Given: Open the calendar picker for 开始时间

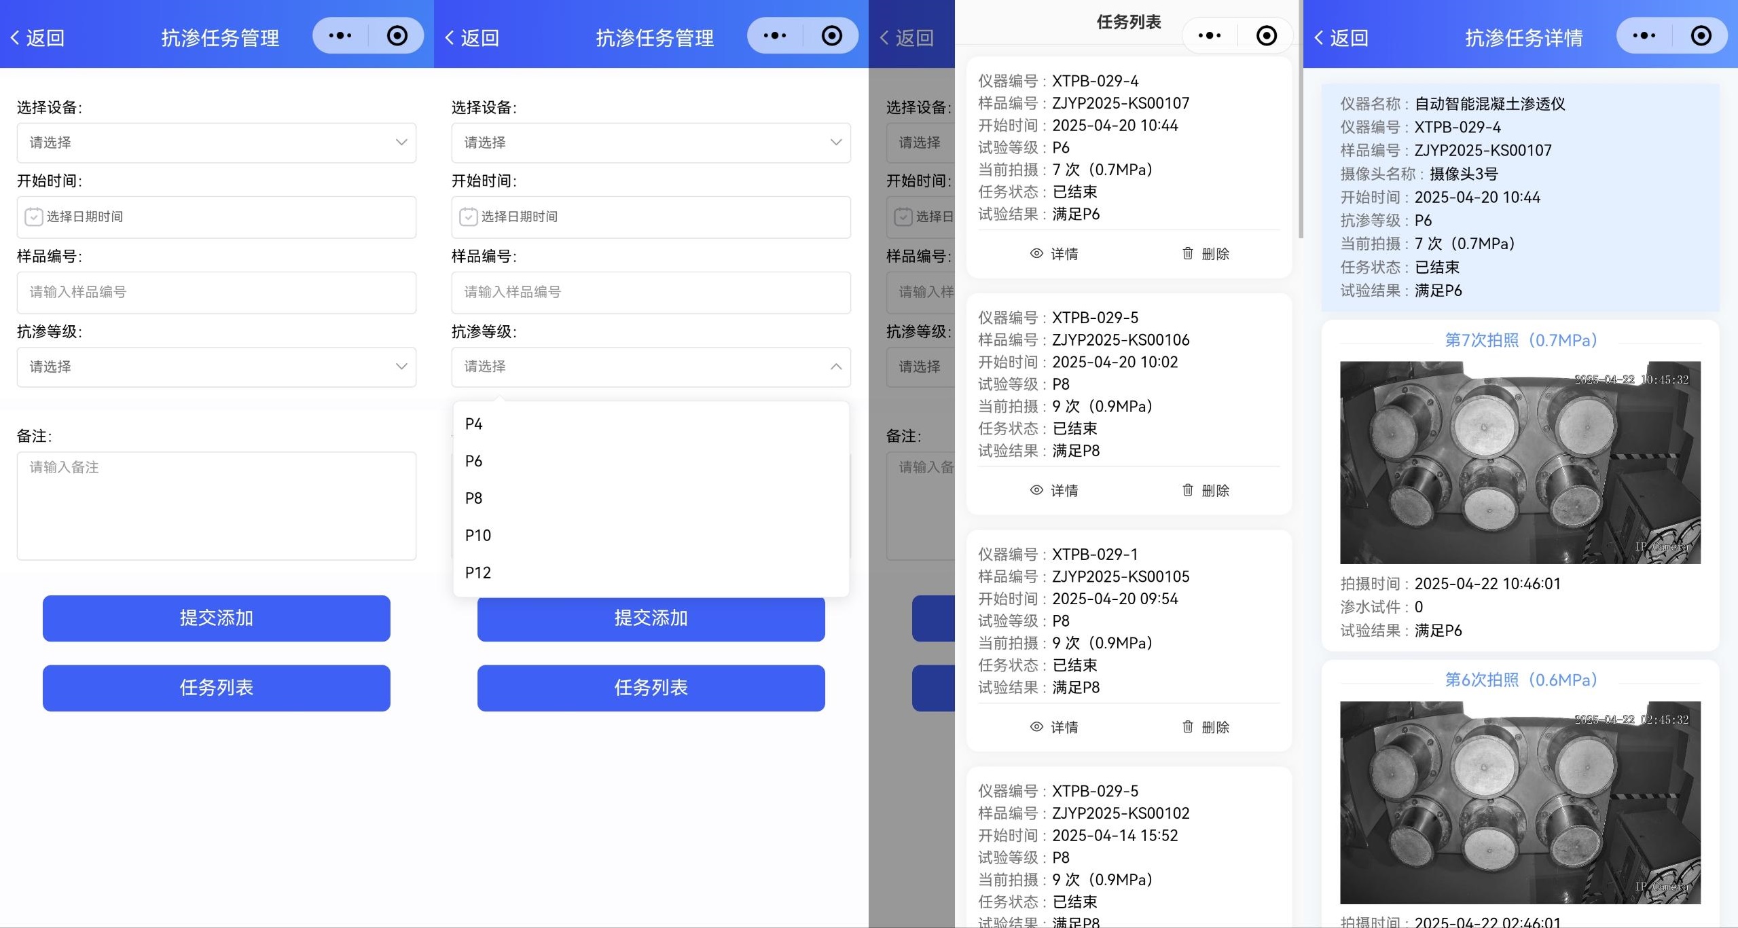Looking at the screenshot, I should pyautogui.click(x=216, y=217).
